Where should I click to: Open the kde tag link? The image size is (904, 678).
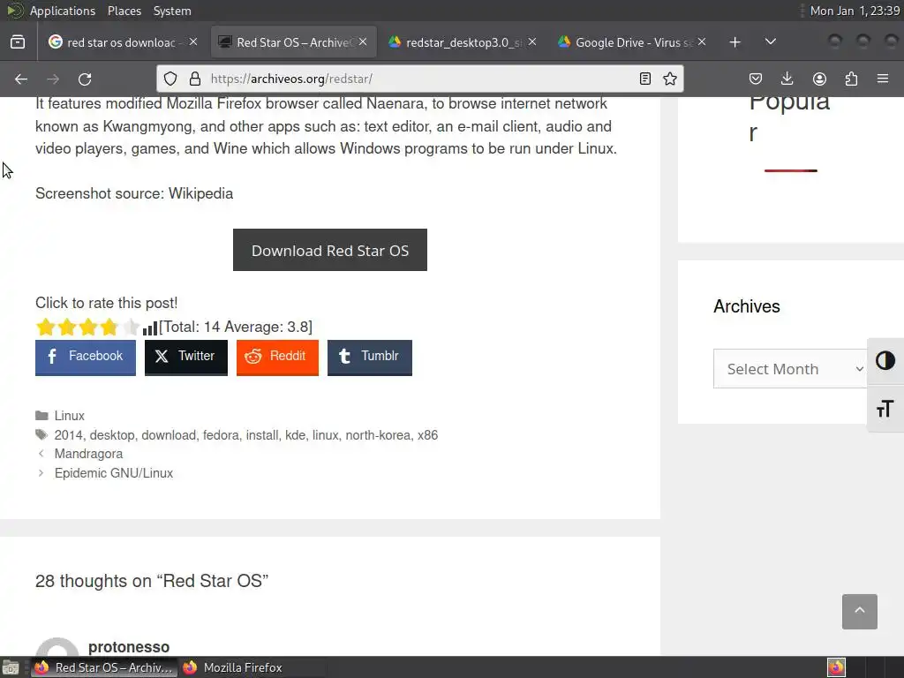tap(295, 435)
